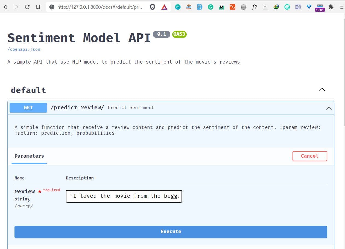The width and height of the screenshot is (345, 249).
Task: Click the Brave Rewards triangle icon
Action: (x=164, y=7)
